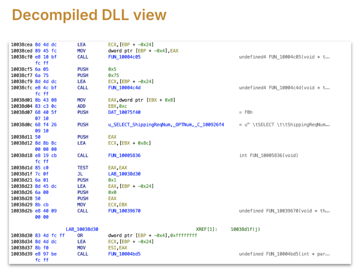363x275 pixels.
Task: Open FUN_10004c4d from the CALL operand
Action: coord(124,88)
